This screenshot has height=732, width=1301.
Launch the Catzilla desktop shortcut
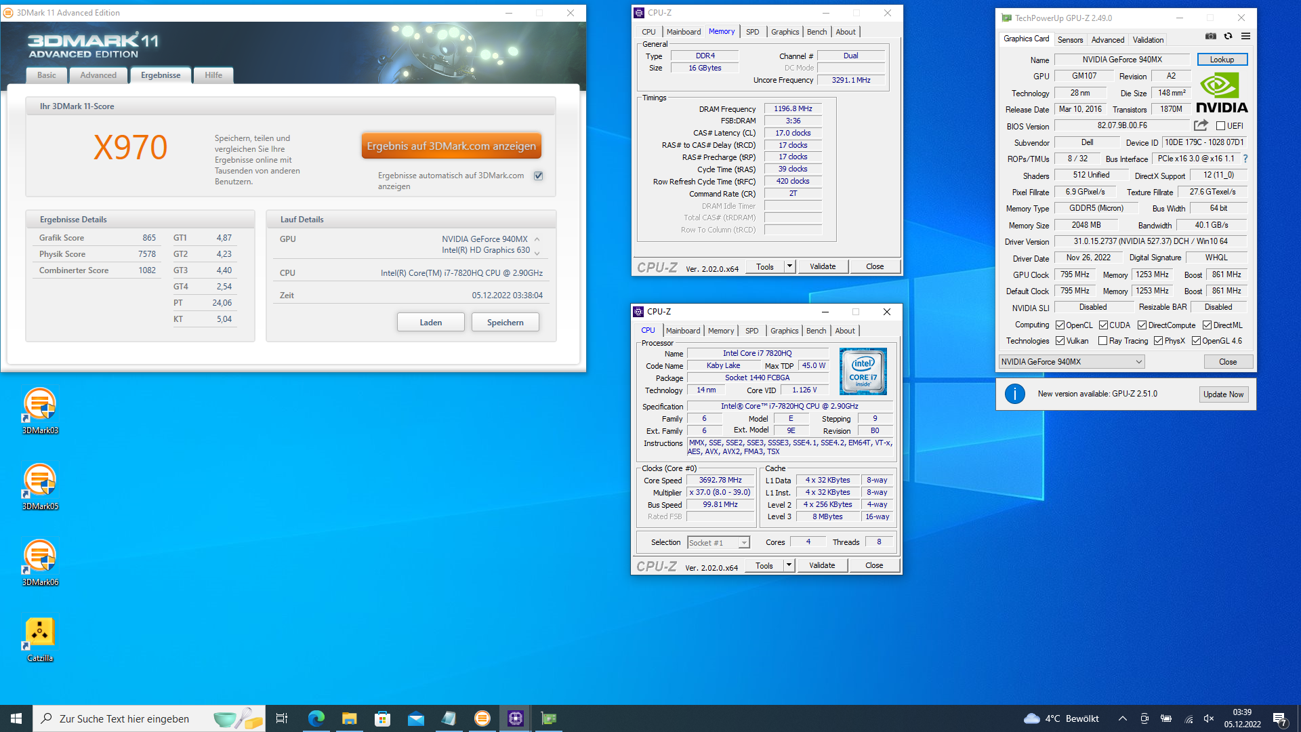pyautogui.click(x=40, y=638)
